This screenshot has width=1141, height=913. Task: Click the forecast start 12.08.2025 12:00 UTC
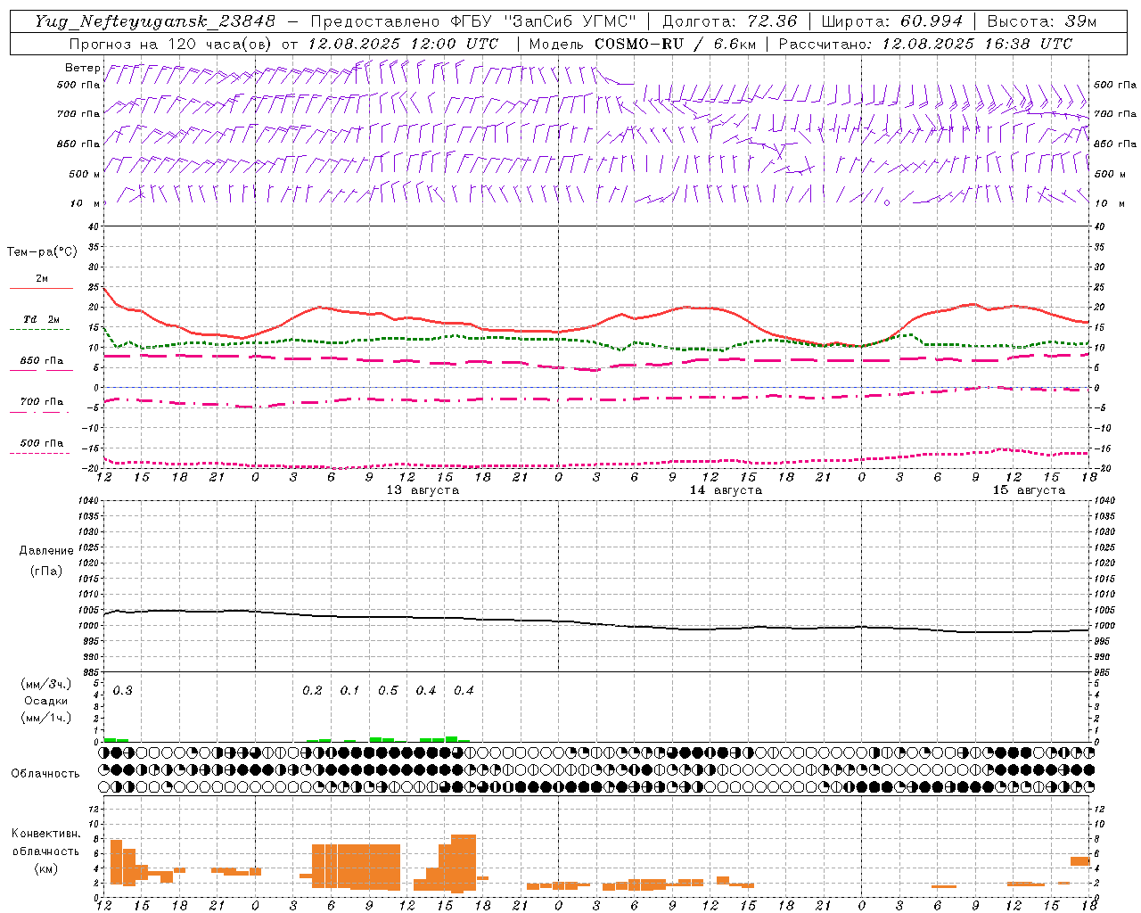click(403, 44)
